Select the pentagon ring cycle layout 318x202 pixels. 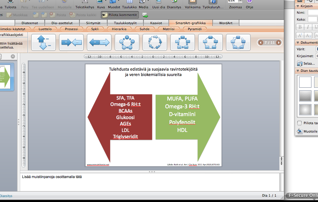pyautogui.click(x=210, y=42)
